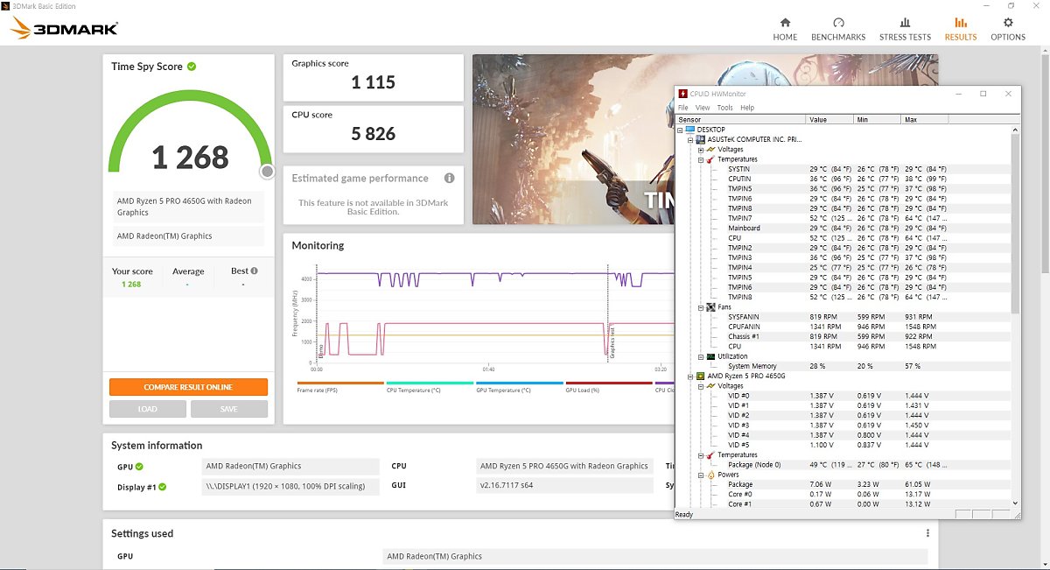Open the OPTIONS tab
This screenshot has height=570, width=1050.
click(1008, 29)
